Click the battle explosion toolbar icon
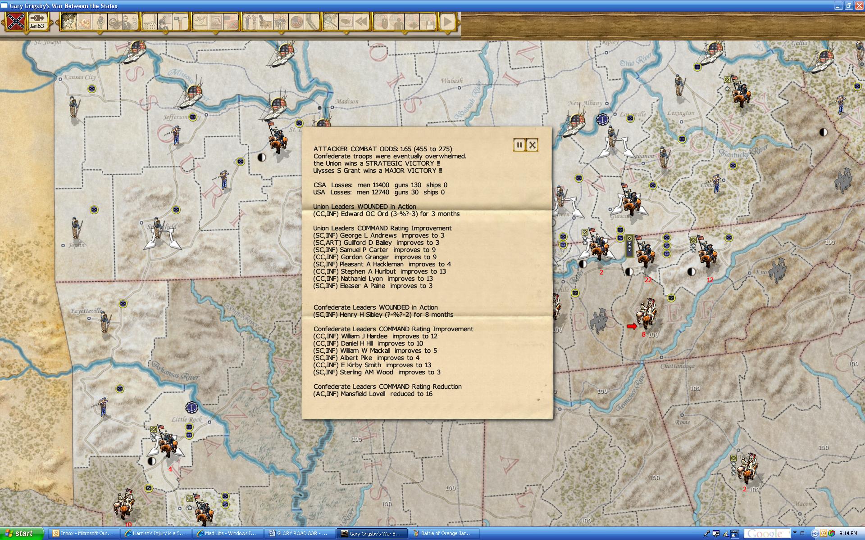Viewport: 865px width, 540px height. click(84, 21)
